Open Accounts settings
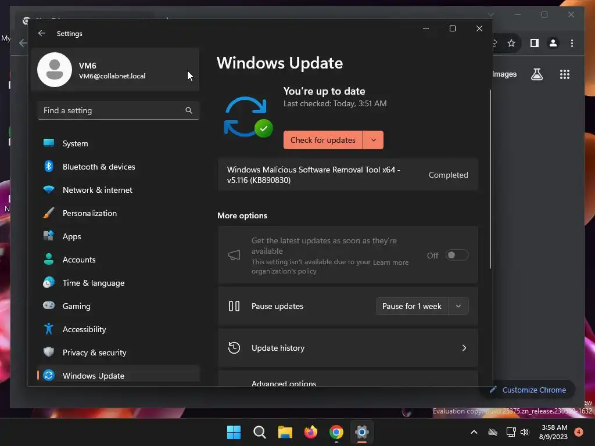This screenshot has height=446, width=595. click(119, 260)
